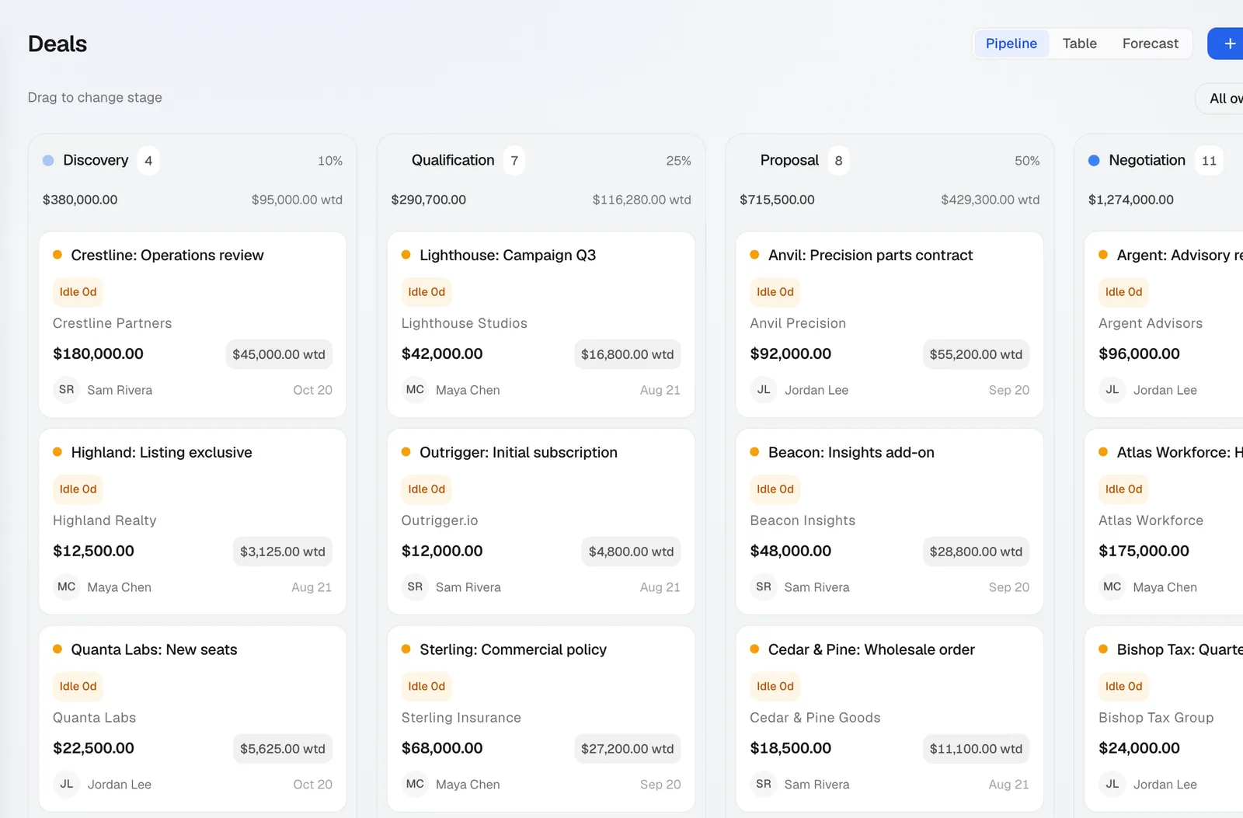Viewport: 1243px width, 818px height.
Task: Select the Qualification column header
Action: (453, 160)
